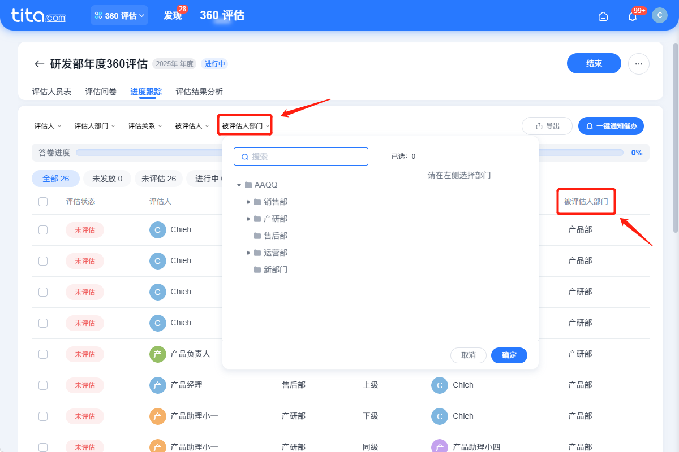Screen dimensions: 679x452
Task: Switch to the 评估问卷 tab
Action: pos(100,91)
